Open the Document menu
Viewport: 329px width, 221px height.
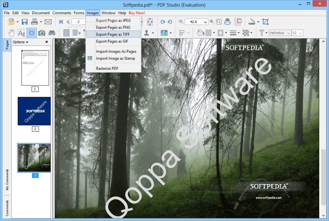click(x=41, y=13)
